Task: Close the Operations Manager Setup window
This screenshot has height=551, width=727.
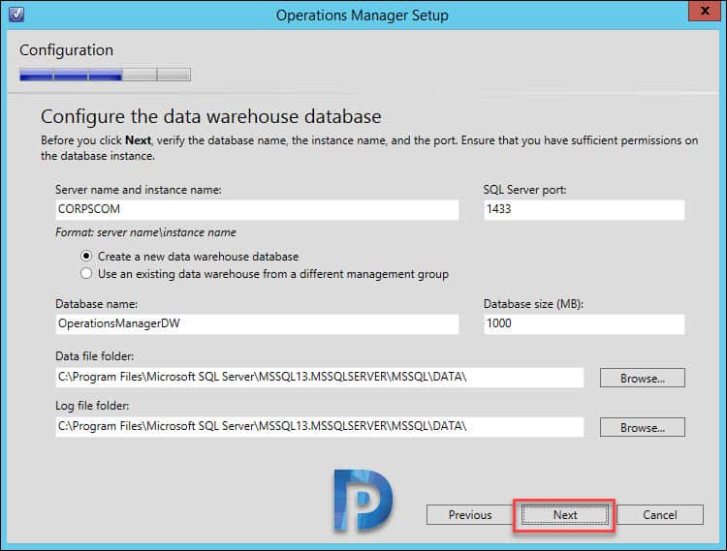Action: click(x=705, y=11)
